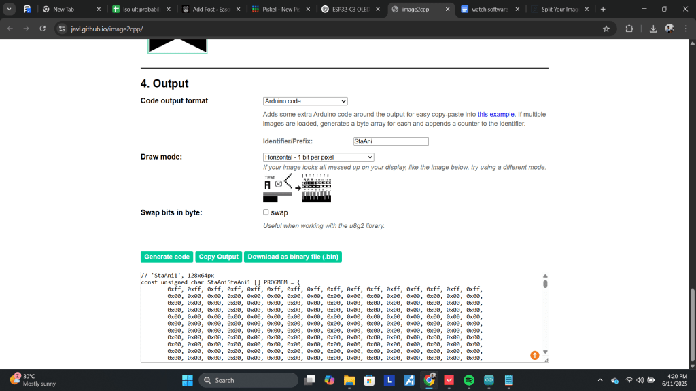The image size is (696, 391).
Task: Click the Generate code button
Action: [167, 257]
